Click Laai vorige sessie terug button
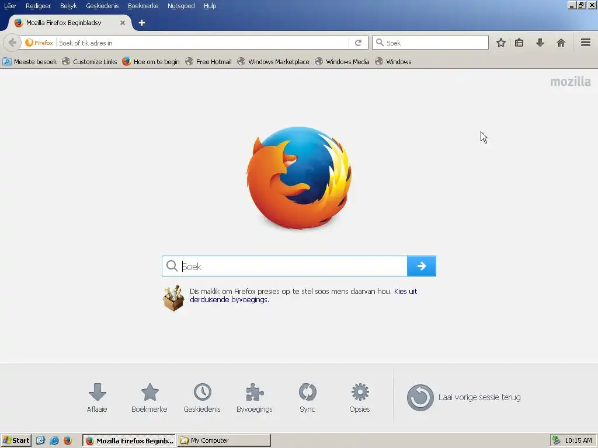The height and width of the screenshot is (448, 598). tap(464, 397)
